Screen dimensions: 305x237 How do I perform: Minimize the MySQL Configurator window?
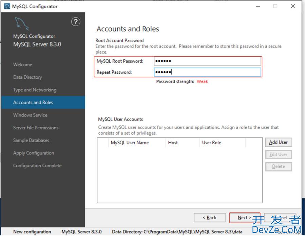tap(258, 6)
